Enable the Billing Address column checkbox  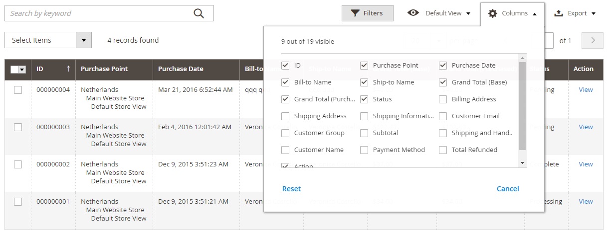(443, 99)
